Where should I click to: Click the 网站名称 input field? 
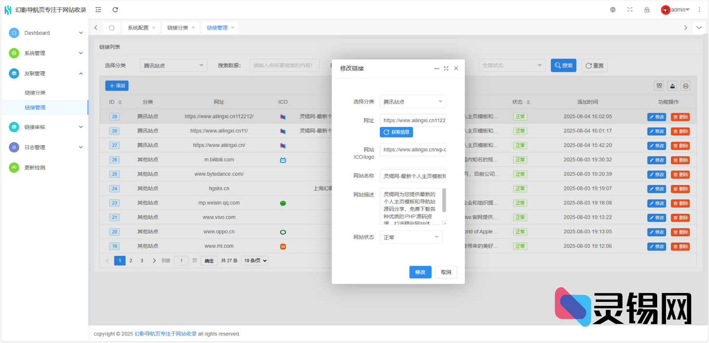pos(413,176)
